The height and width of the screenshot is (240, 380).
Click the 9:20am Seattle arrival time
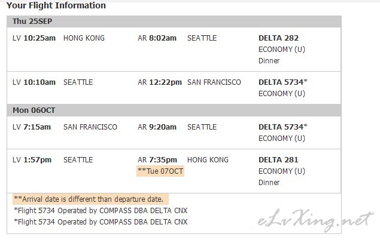pyautogui.click(x=163, y=127)
